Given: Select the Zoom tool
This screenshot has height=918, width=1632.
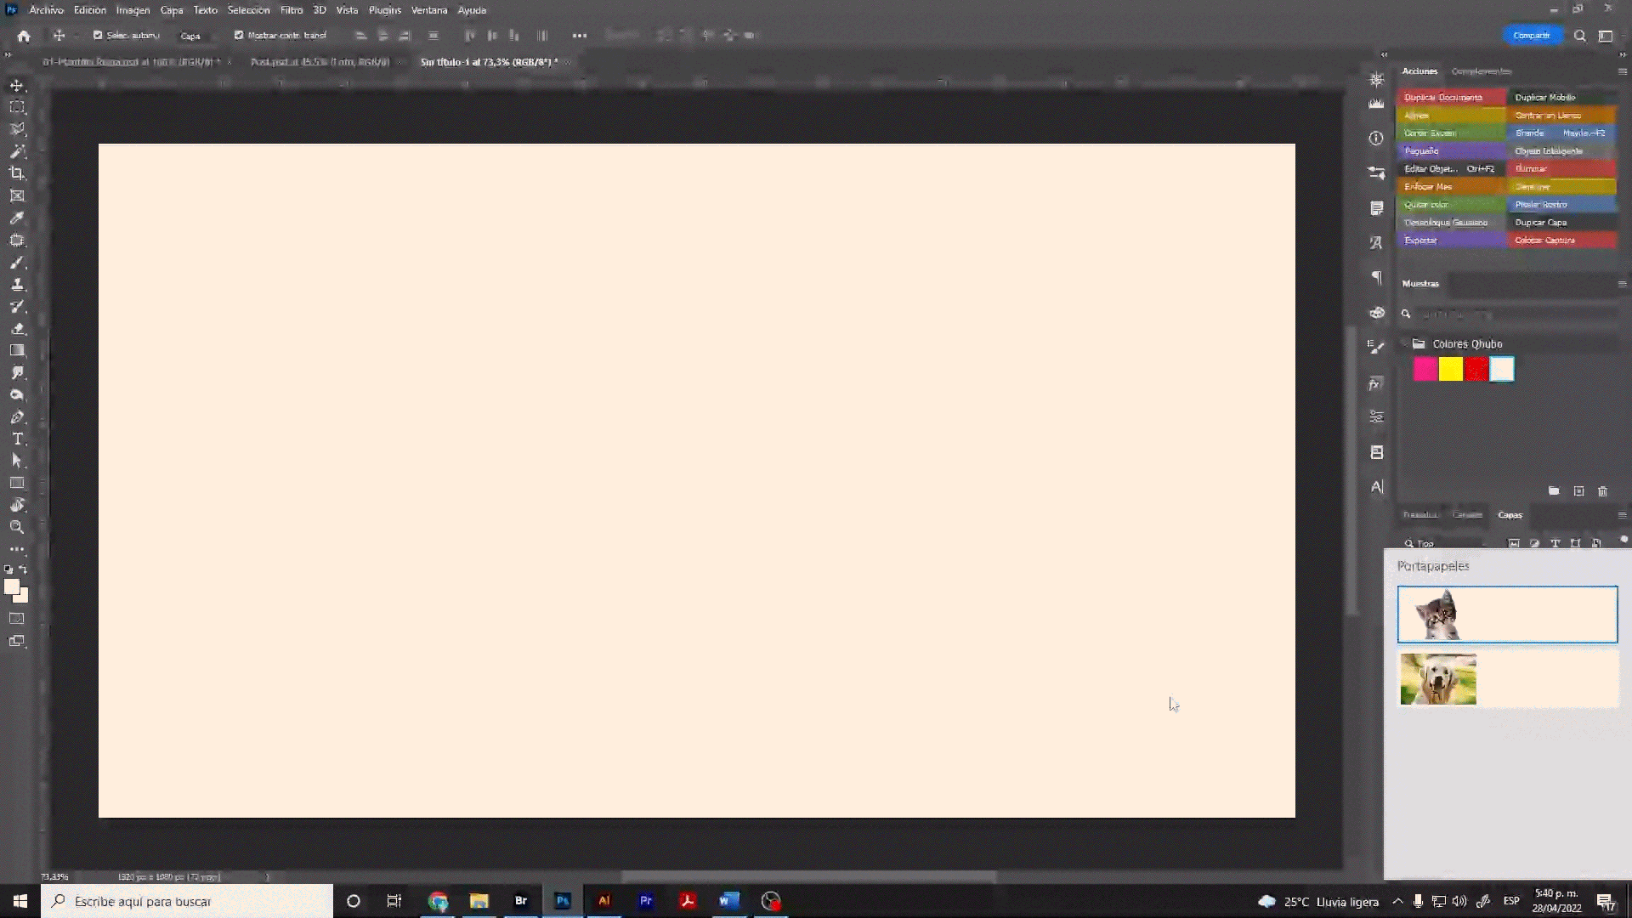Looking at the screenshot, I should (17, 527).
